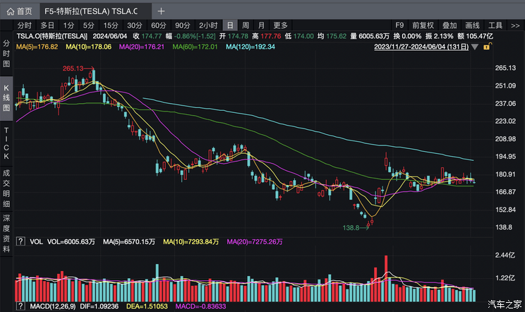Viewport: 525px width, 312px height.
Task: Choose the 2小时 interval
Action: [x=208, y=25]
